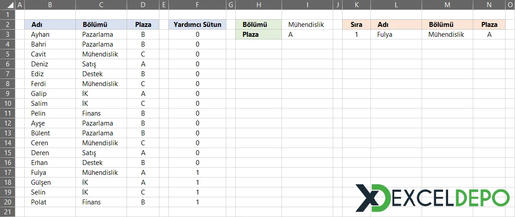
Task: Select the row 1 header
Action: pos(7,15)
